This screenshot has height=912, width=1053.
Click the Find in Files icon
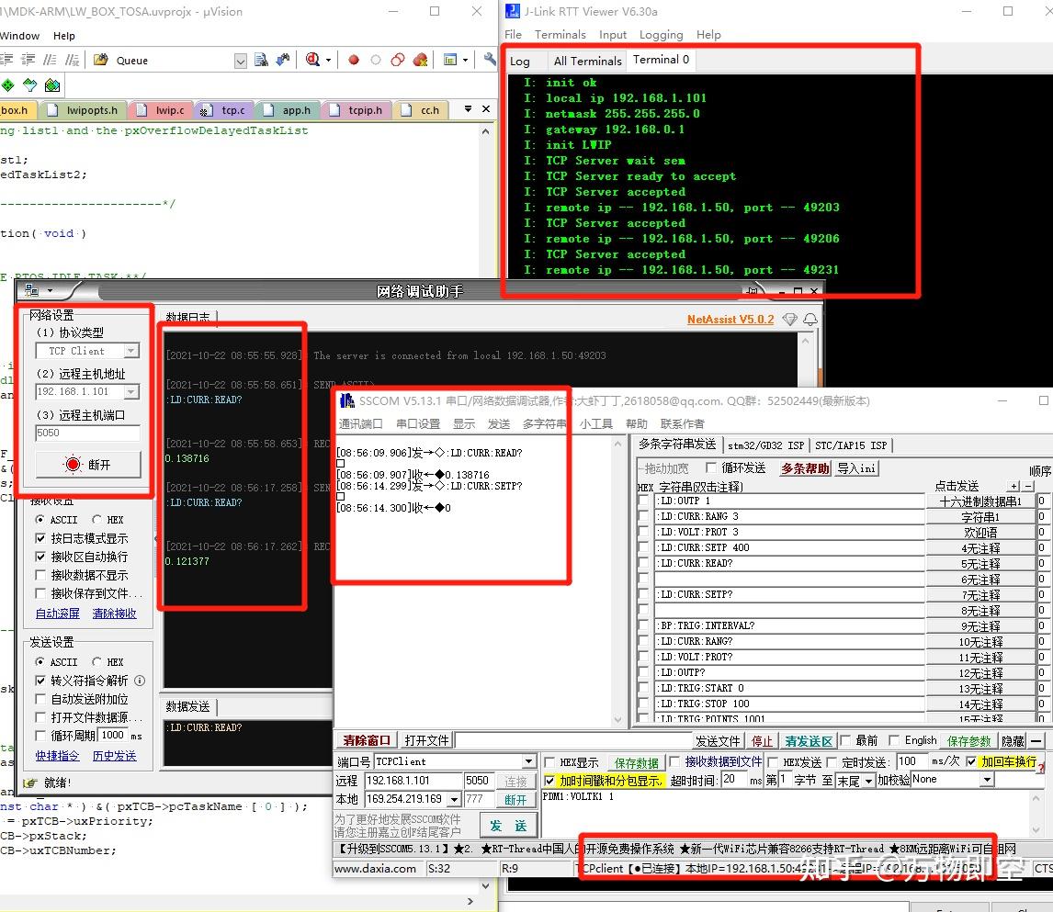pos(261,60)
